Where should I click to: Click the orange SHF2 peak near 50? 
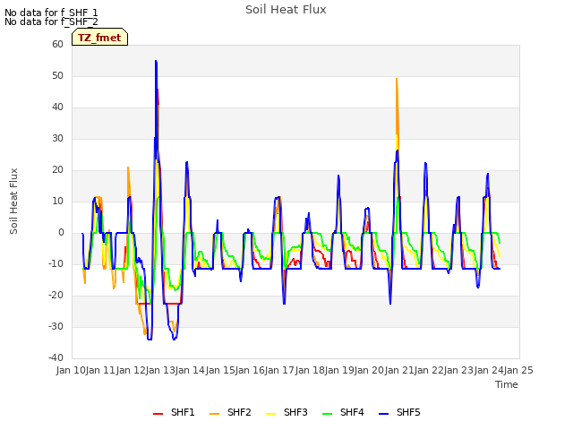pos(397,79)
